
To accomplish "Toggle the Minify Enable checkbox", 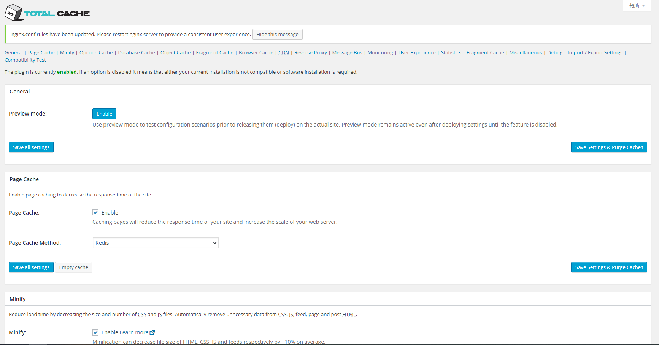I will [x=95, y=332].
